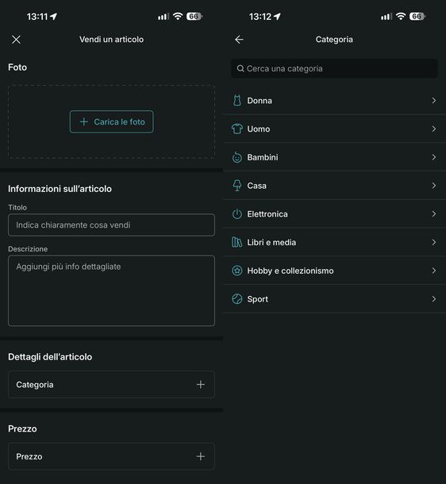Expand Donna category chevron
The image size is (446, 484).
pyautogui.click(x=434, y=101)
